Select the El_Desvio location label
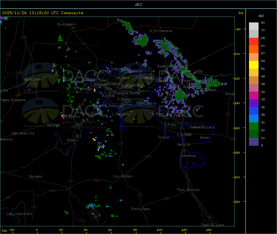The image size is (277, 234). pyautogui.click(x=72, y=117)
